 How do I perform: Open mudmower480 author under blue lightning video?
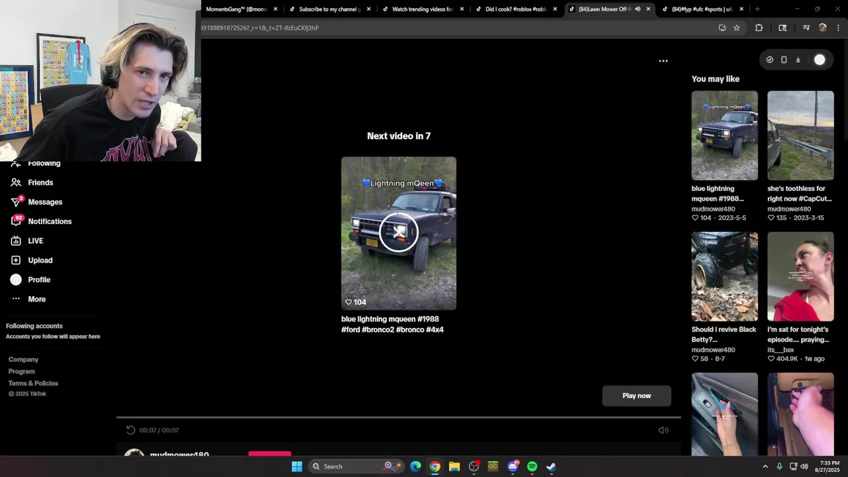[714, 209]
